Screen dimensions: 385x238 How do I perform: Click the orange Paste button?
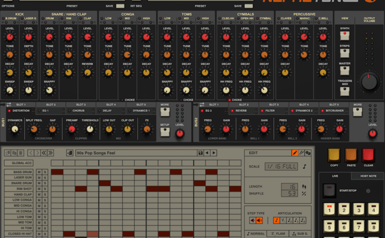pyautogui.click(x=351, y=155)
